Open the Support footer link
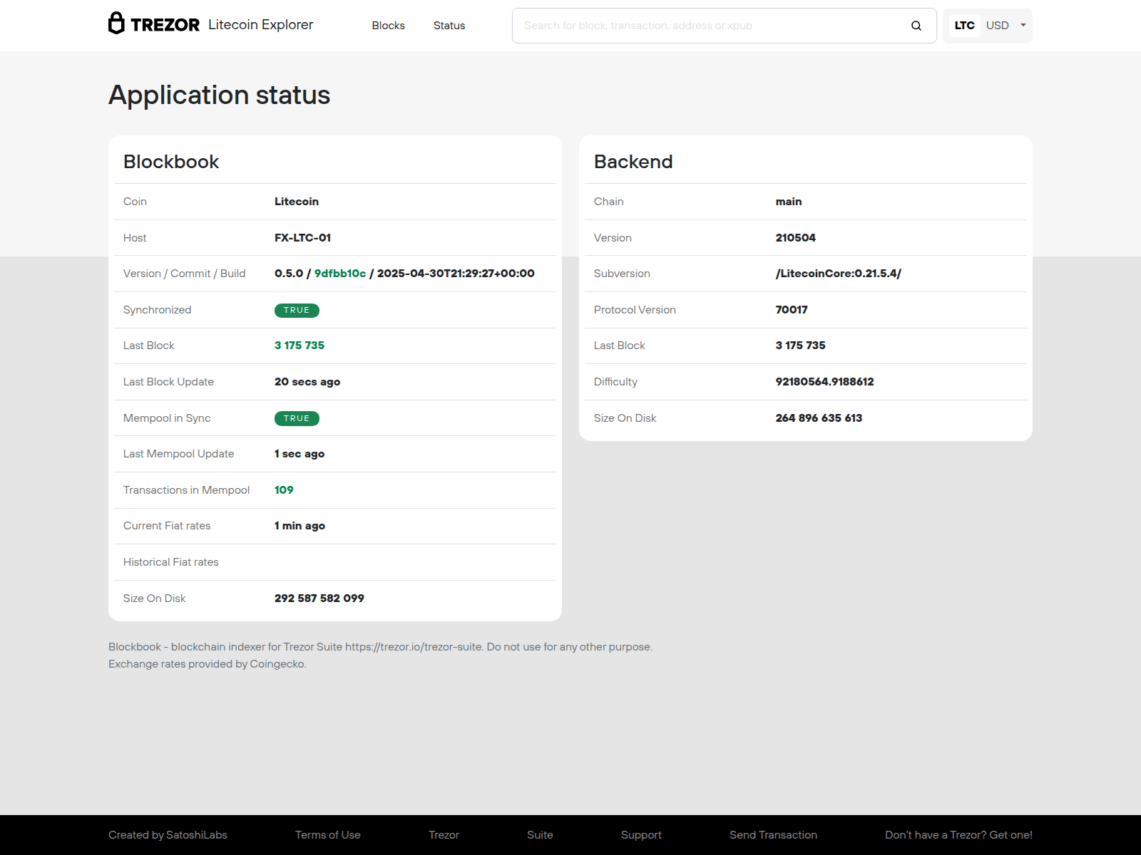 pos(641,835)
